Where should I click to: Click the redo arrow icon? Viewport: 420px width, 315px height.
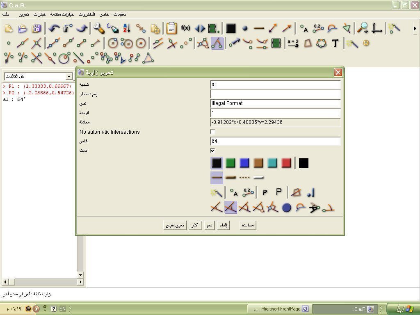[82, 28]
